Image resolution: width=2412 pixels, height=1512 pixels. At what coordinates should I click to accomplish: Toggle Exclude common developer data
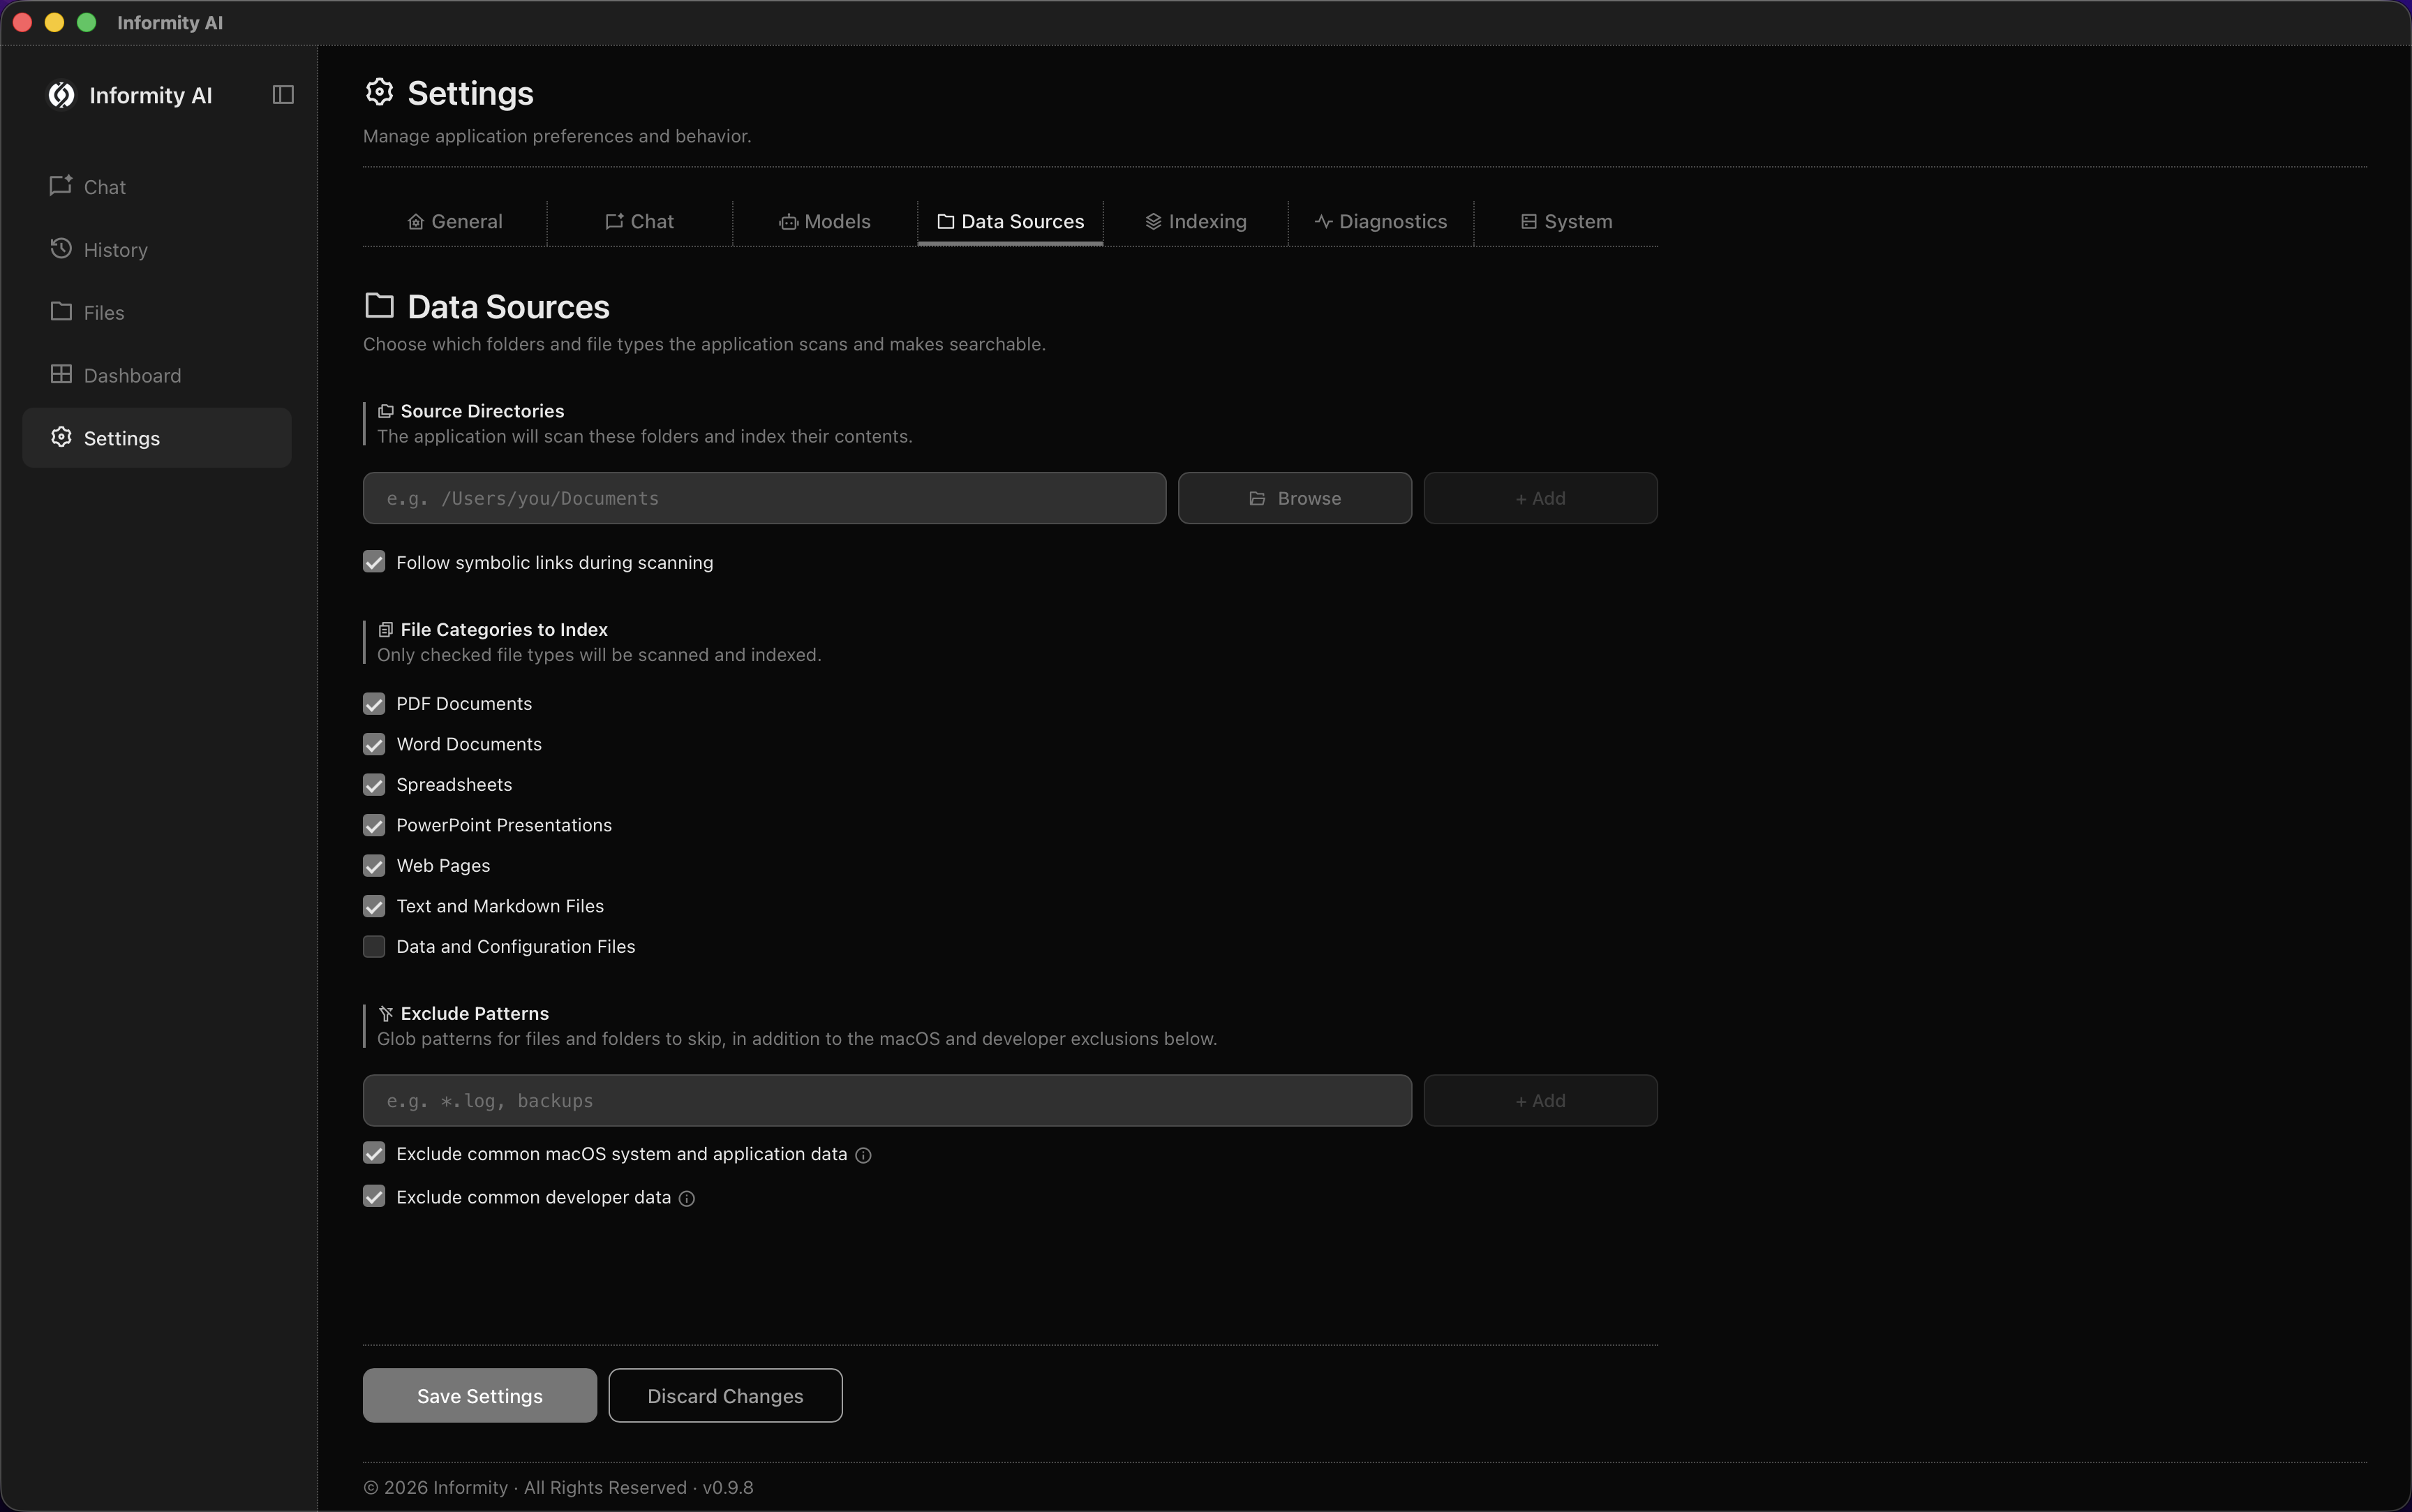374,1197
